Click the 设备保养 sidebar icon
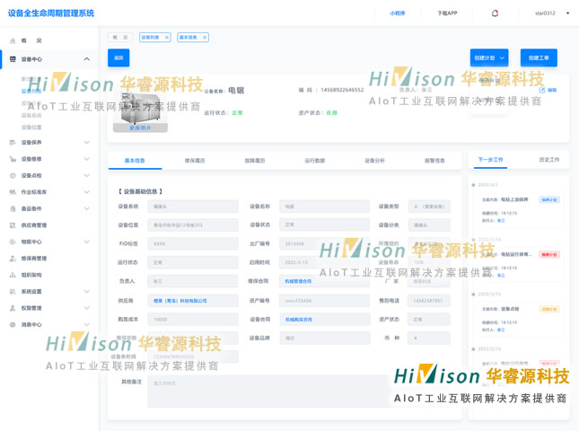This screenshot has width=579, height=431. click(x=13, y=143)
